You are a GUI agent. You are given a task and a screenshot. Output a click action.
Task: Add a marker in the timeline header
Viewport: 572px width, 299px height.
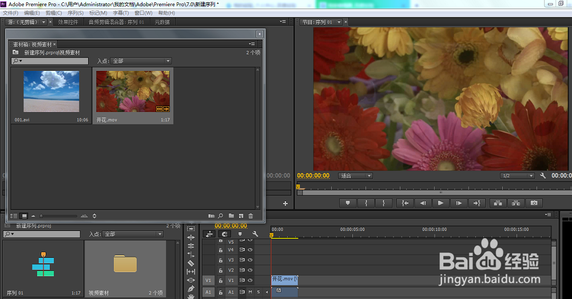point(240,234)
